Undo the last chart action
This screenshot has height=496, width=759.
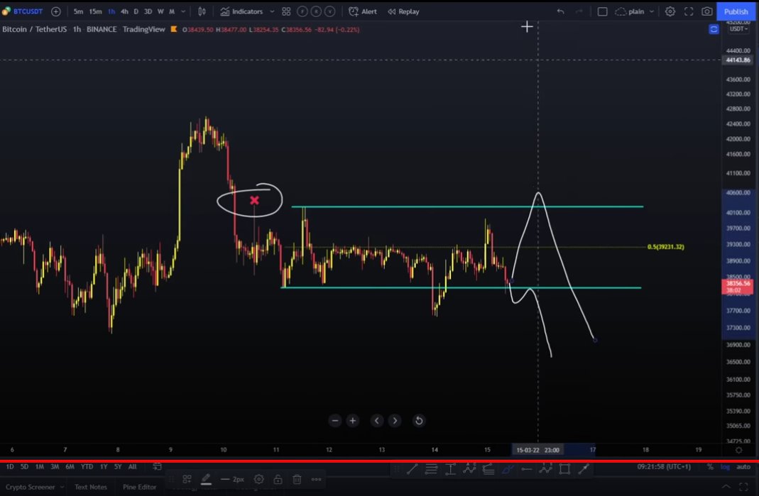(x=560, y=11)
